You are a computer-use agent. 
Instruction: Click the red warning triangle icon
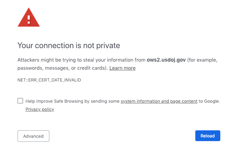[x=29, y=18]
